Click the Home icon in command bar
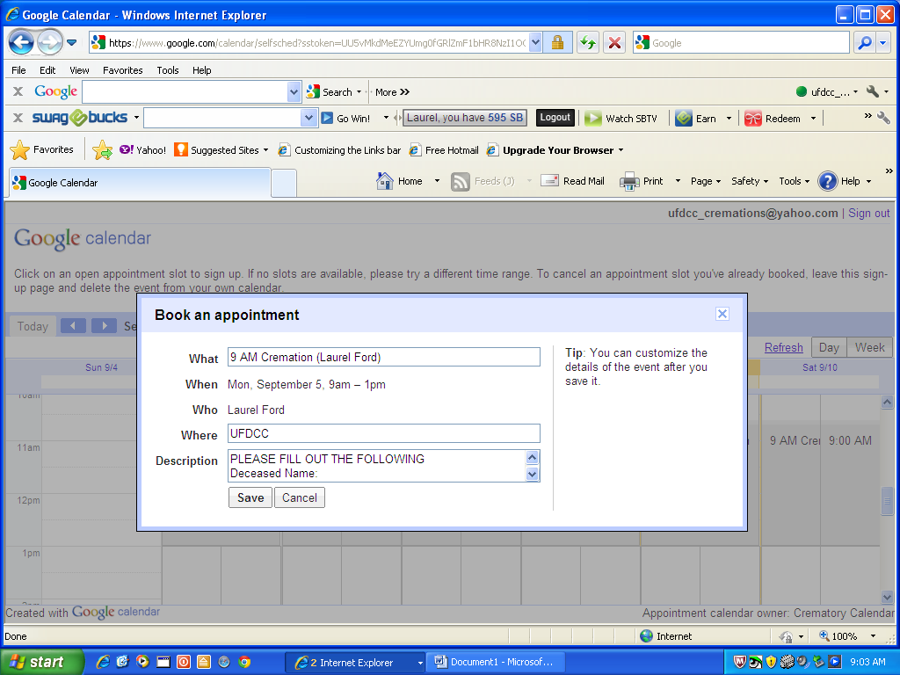 tap(384, 181)
